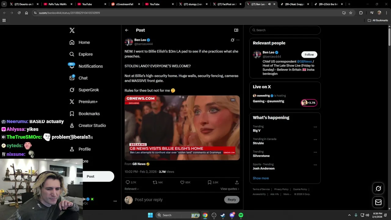The image size is (391, 220).
Task: Switch to the r/LivestreamFail tab
Action: coord(126,4)
